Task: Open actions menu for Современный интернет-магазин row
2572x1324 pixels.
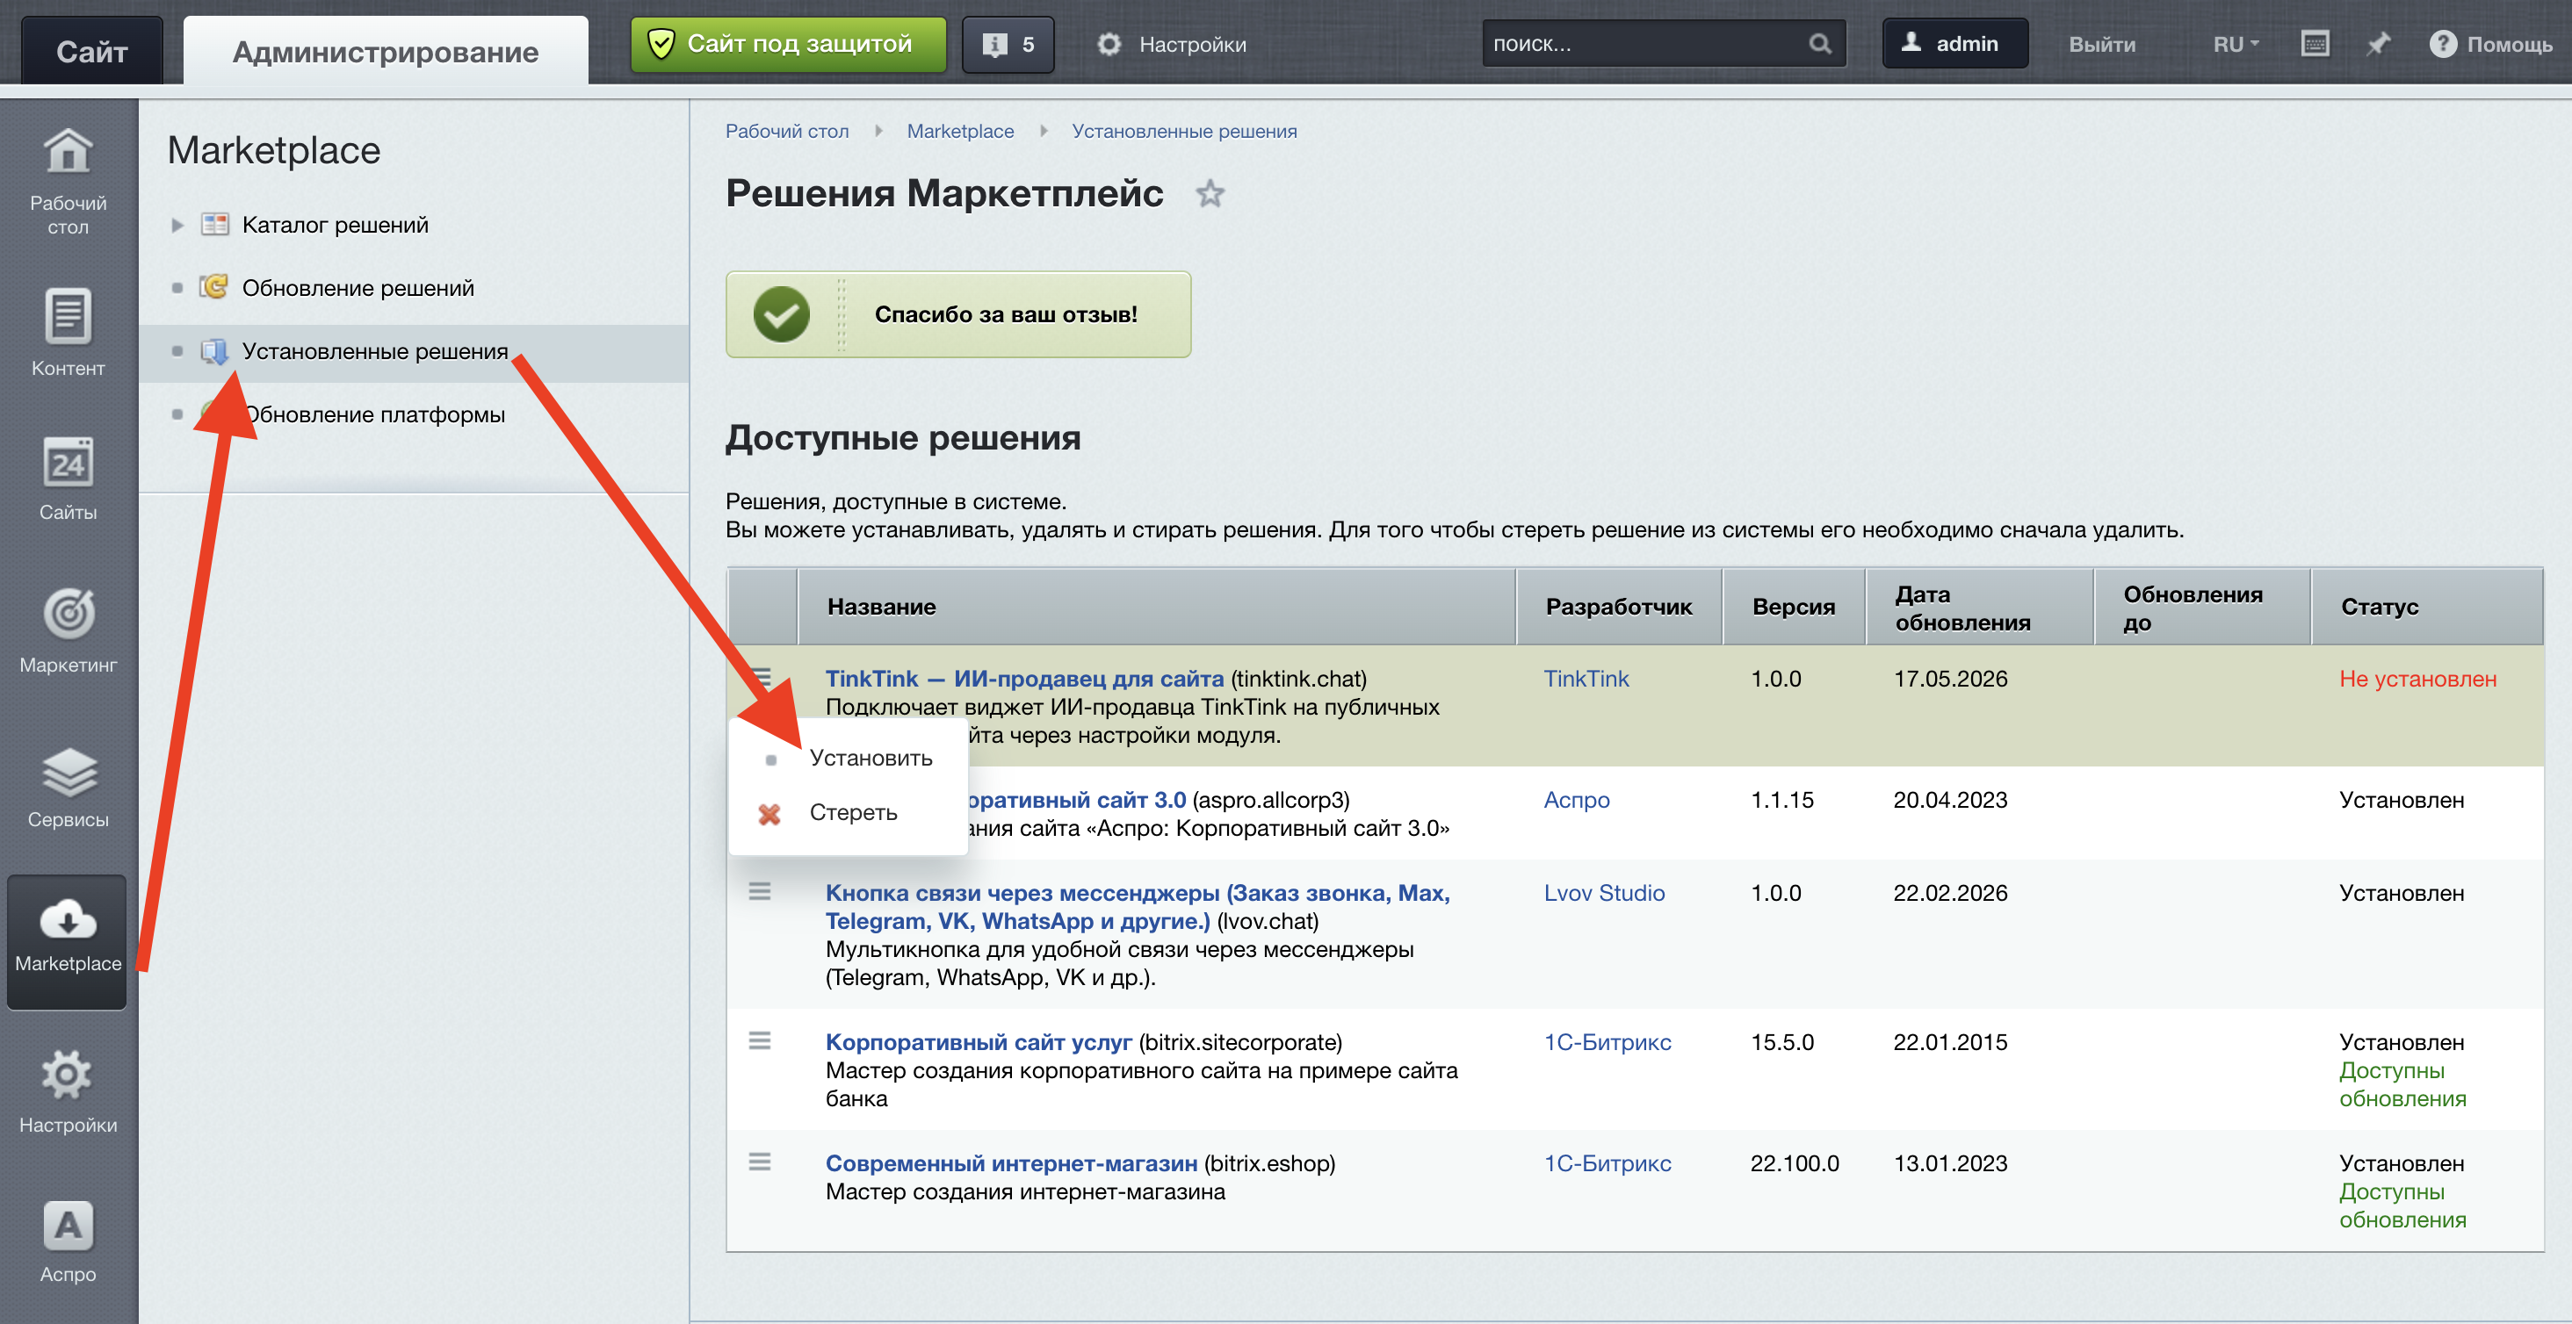Action: click(760, 1162)
